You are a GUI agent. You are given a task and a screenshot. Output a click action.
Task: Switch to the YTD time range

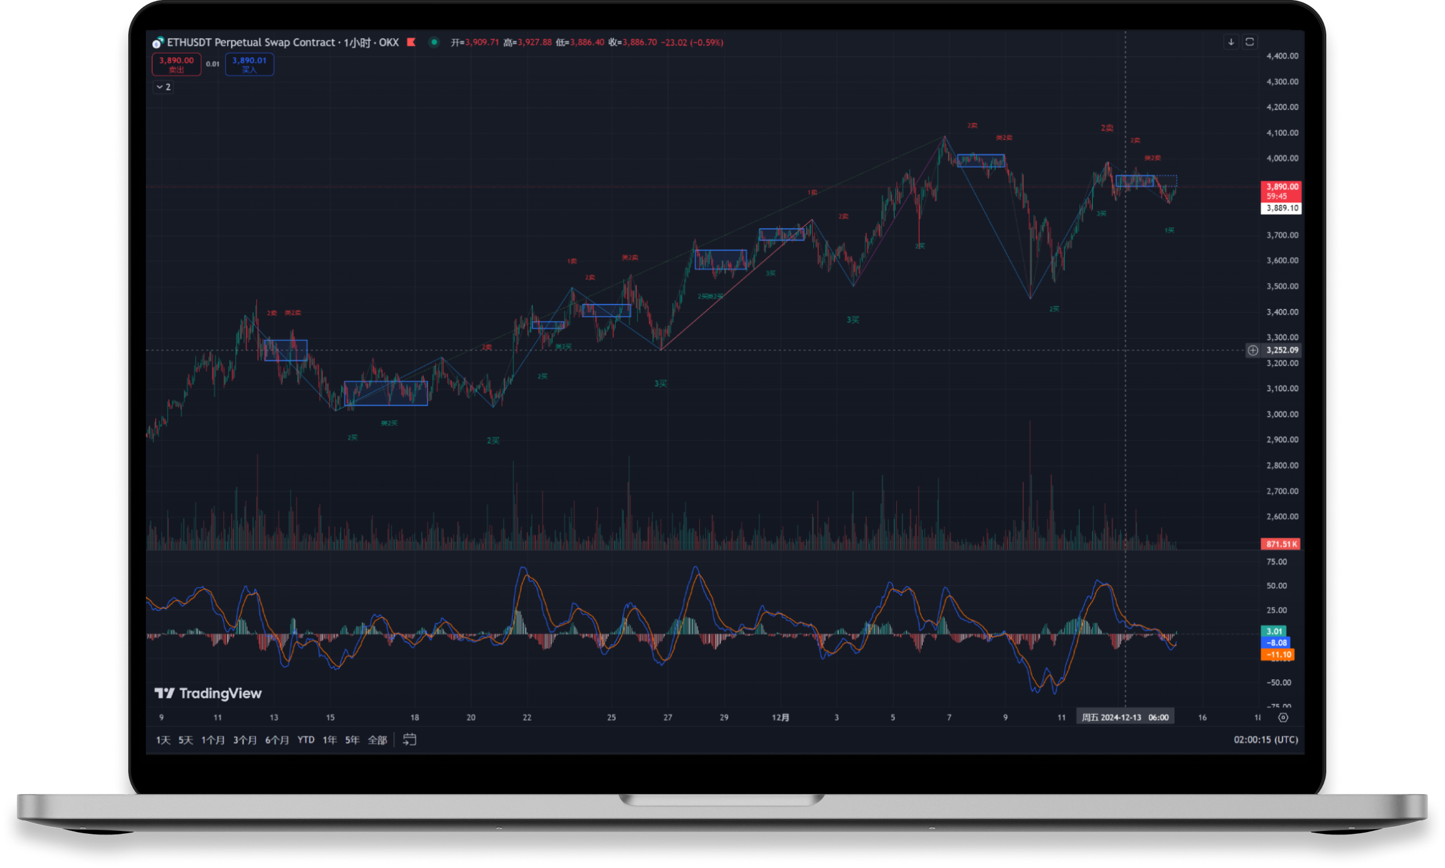306,740
